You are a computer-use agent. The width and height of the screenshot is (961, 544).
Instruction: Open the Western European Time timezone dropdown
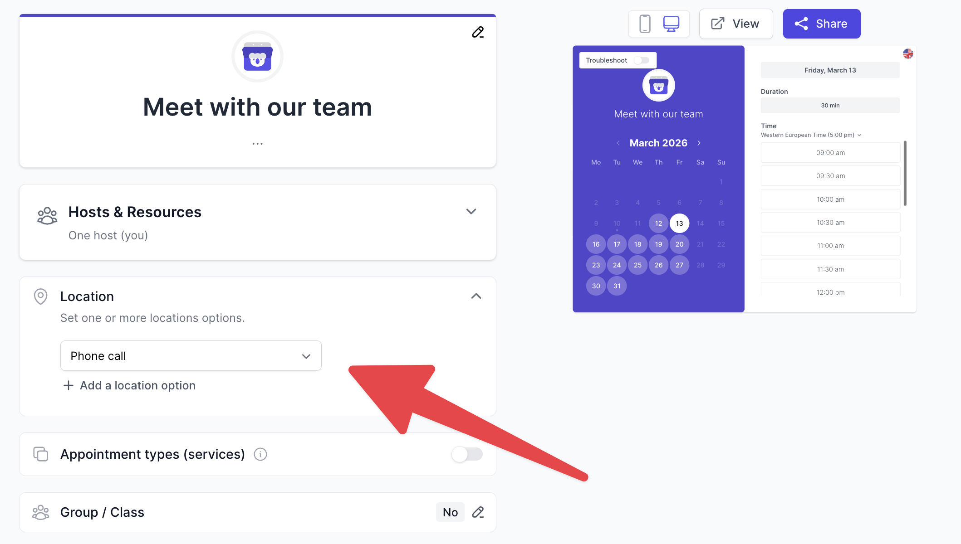point(811,135)
